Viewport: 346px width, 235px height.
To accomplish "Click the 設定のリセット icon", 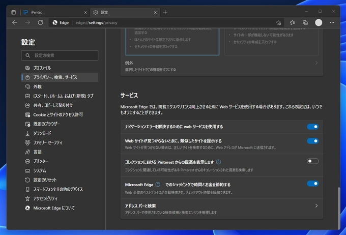I will 27,180.
